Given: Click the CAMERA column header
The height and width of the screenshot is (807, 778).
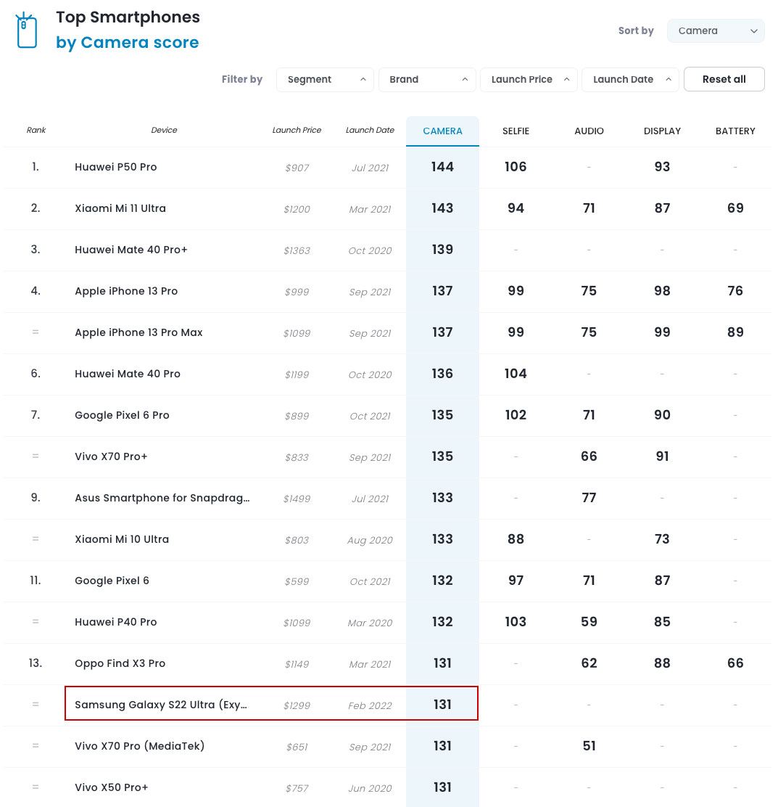Looking at the screenshot, I should click(442, 131).
